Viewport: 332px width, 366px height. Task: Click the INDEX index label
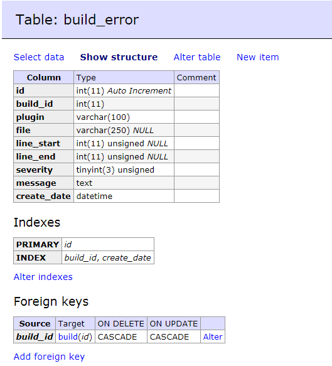click(x=38, y=257)
